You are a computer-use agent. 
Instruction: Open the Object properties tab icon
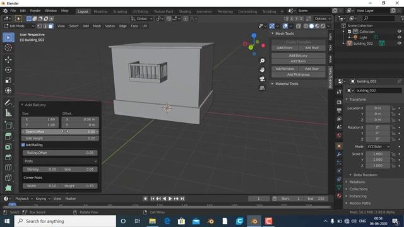[x=339, y=146]
